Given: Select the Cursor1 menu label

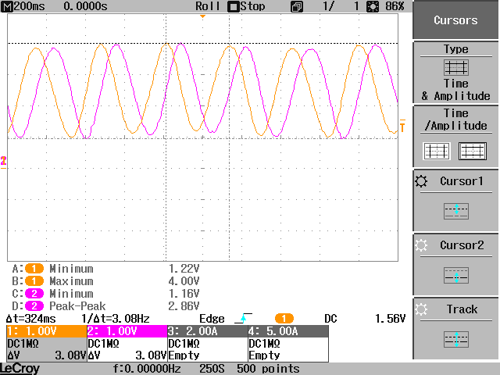Looking at the screenshot, I should [x=462, y=181].
